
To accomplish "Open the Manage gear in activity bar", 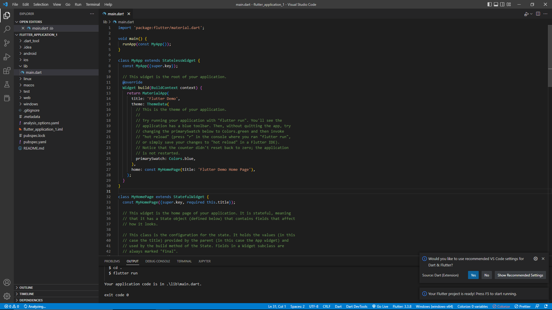I will coord(7,296).
